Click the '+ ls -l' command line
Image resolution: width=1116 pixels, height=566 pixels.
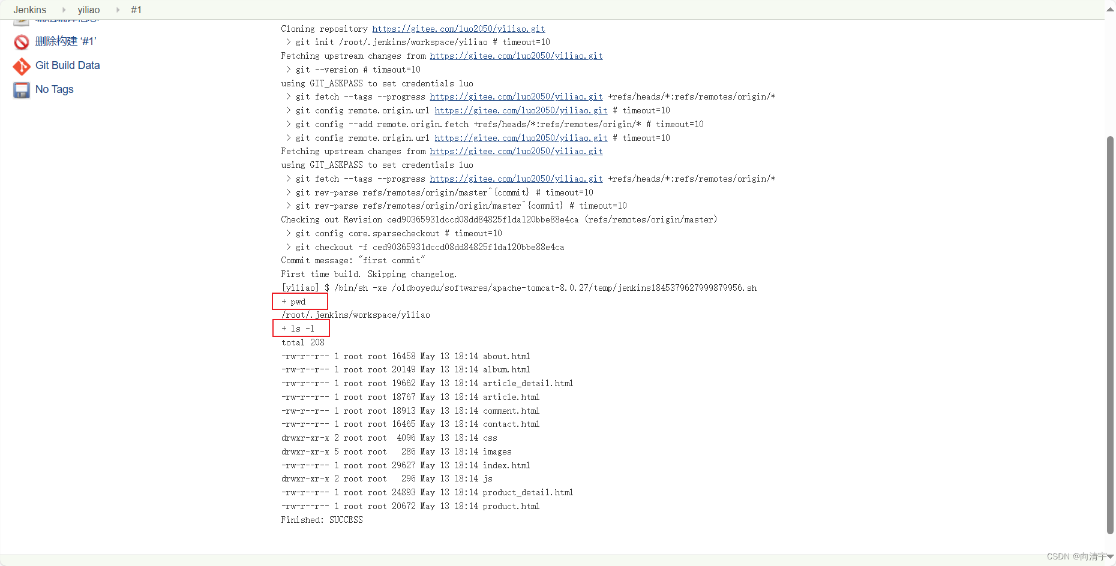coord(298,329)
